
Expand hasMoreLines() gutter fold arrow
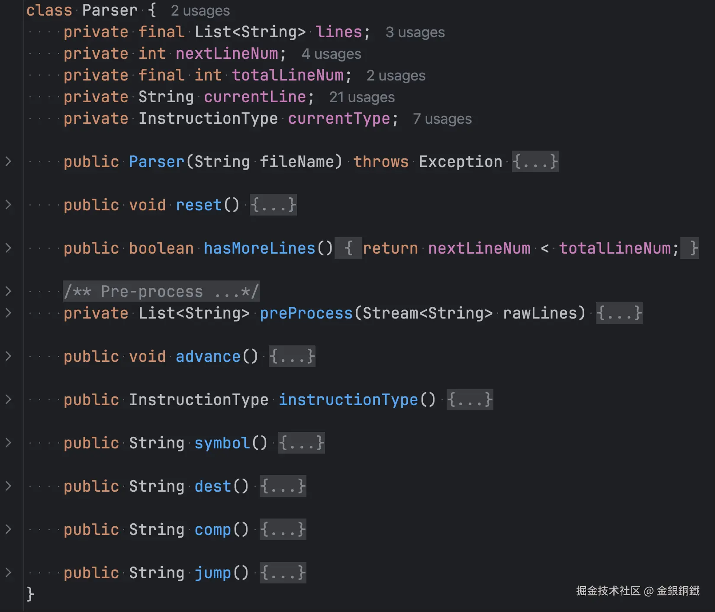8,248
